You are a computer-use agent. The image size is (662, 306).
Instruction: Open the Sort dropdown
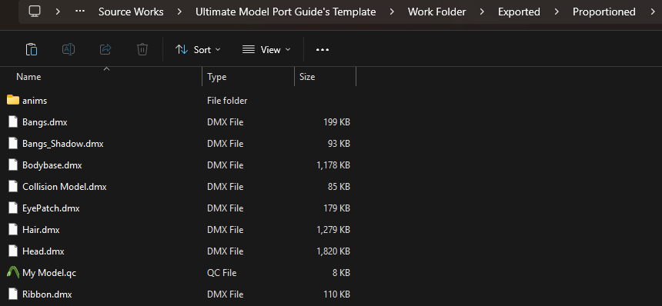coord(198,50)
